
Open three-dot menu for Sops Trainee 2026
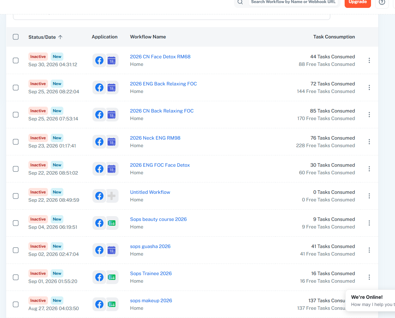pyautogui.click(x=369, y=278)
